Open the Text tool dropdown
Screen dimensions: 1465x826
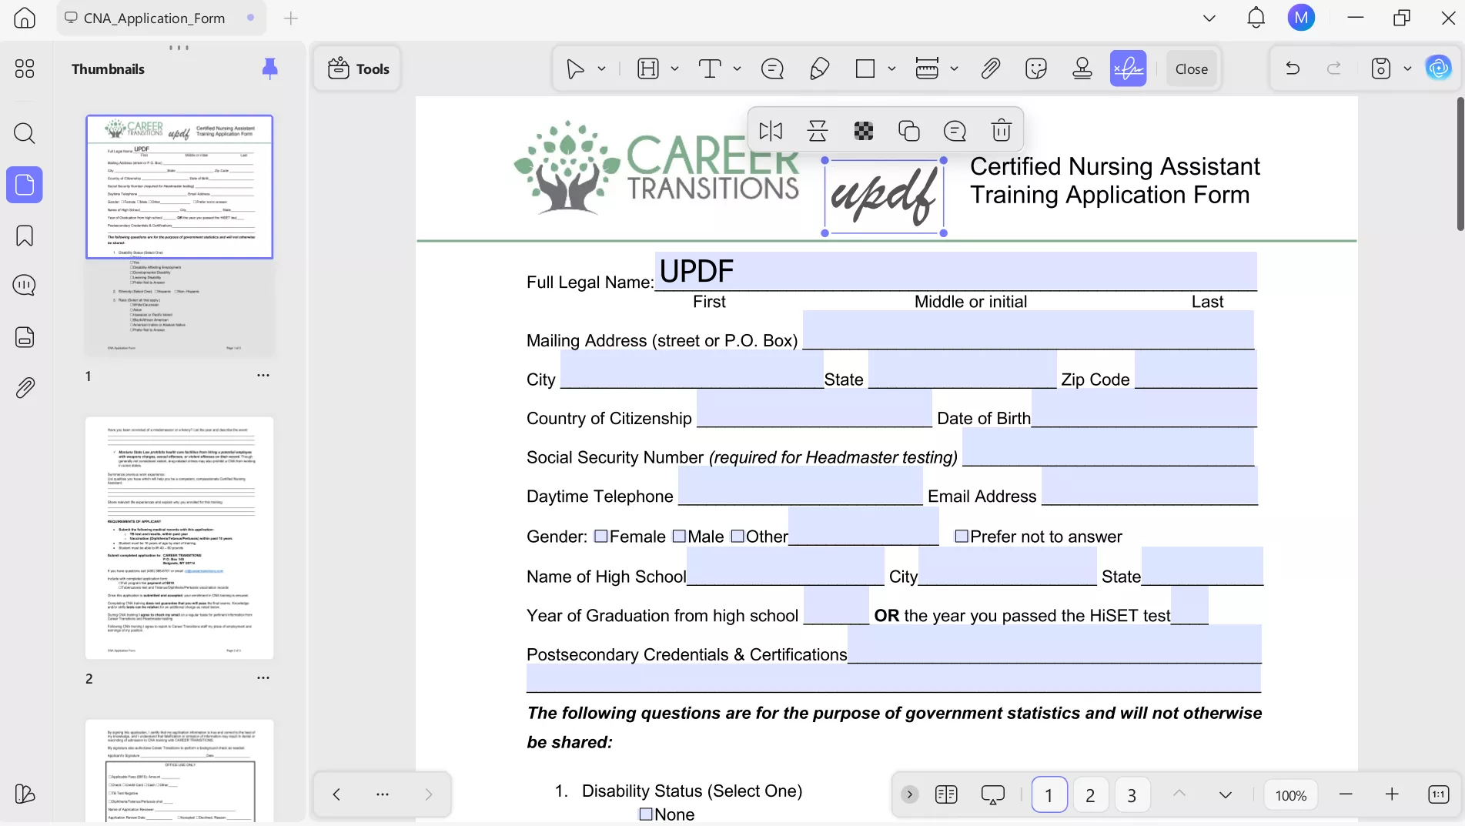pos(737,69)
